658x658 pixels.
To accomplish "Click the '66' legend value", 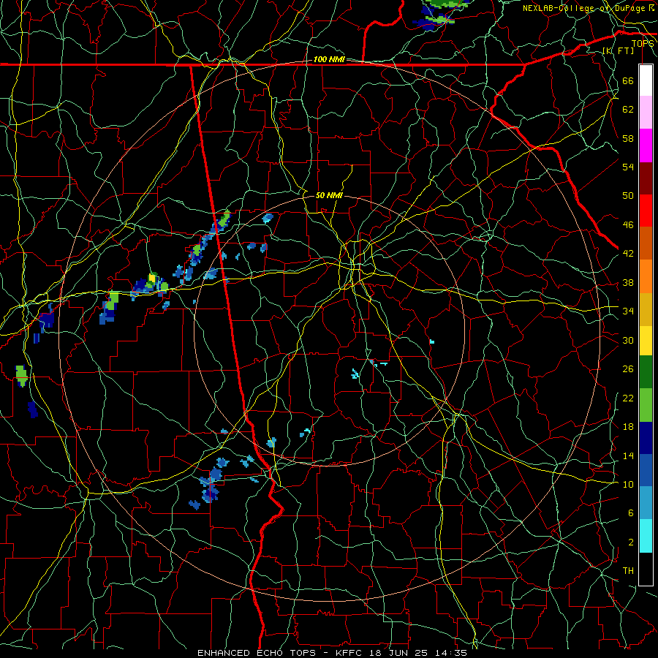I will [628, 80].
